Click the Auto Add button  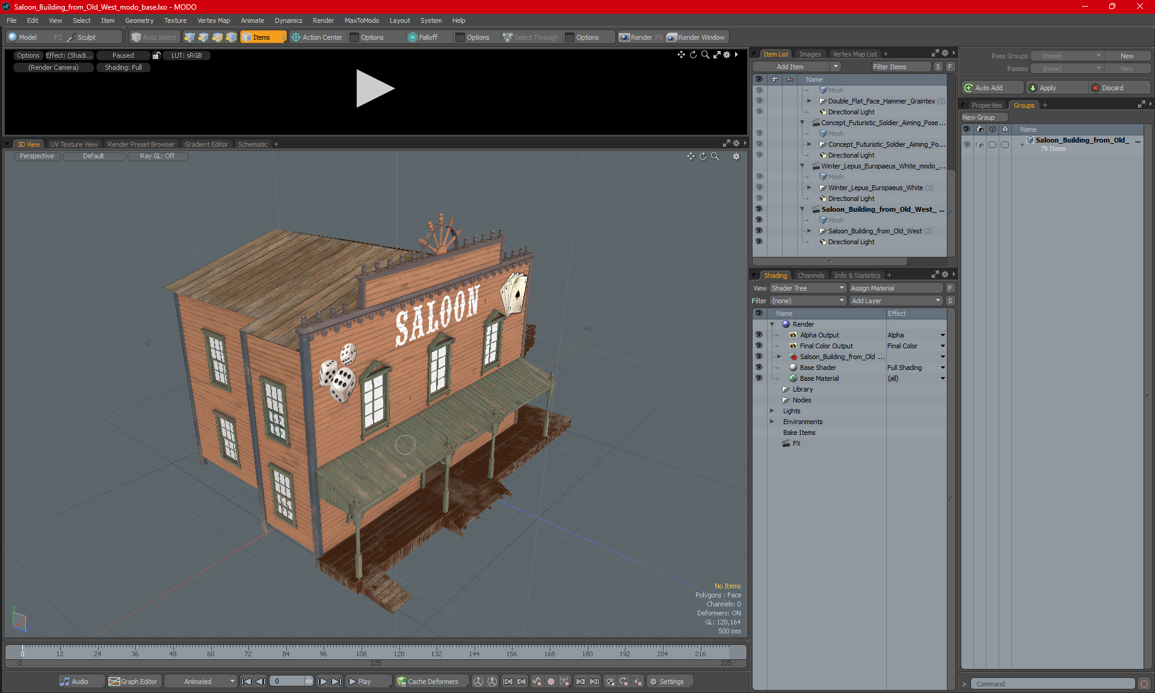[x=991, y=88]
